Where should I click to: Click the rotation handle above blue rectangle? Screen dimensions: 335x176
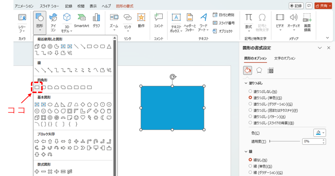[172, 77]
